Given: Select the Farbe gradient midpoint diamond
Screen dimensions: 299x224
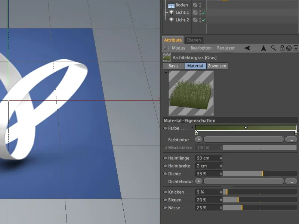Looking at the screenshot, I should click(246, 127).
